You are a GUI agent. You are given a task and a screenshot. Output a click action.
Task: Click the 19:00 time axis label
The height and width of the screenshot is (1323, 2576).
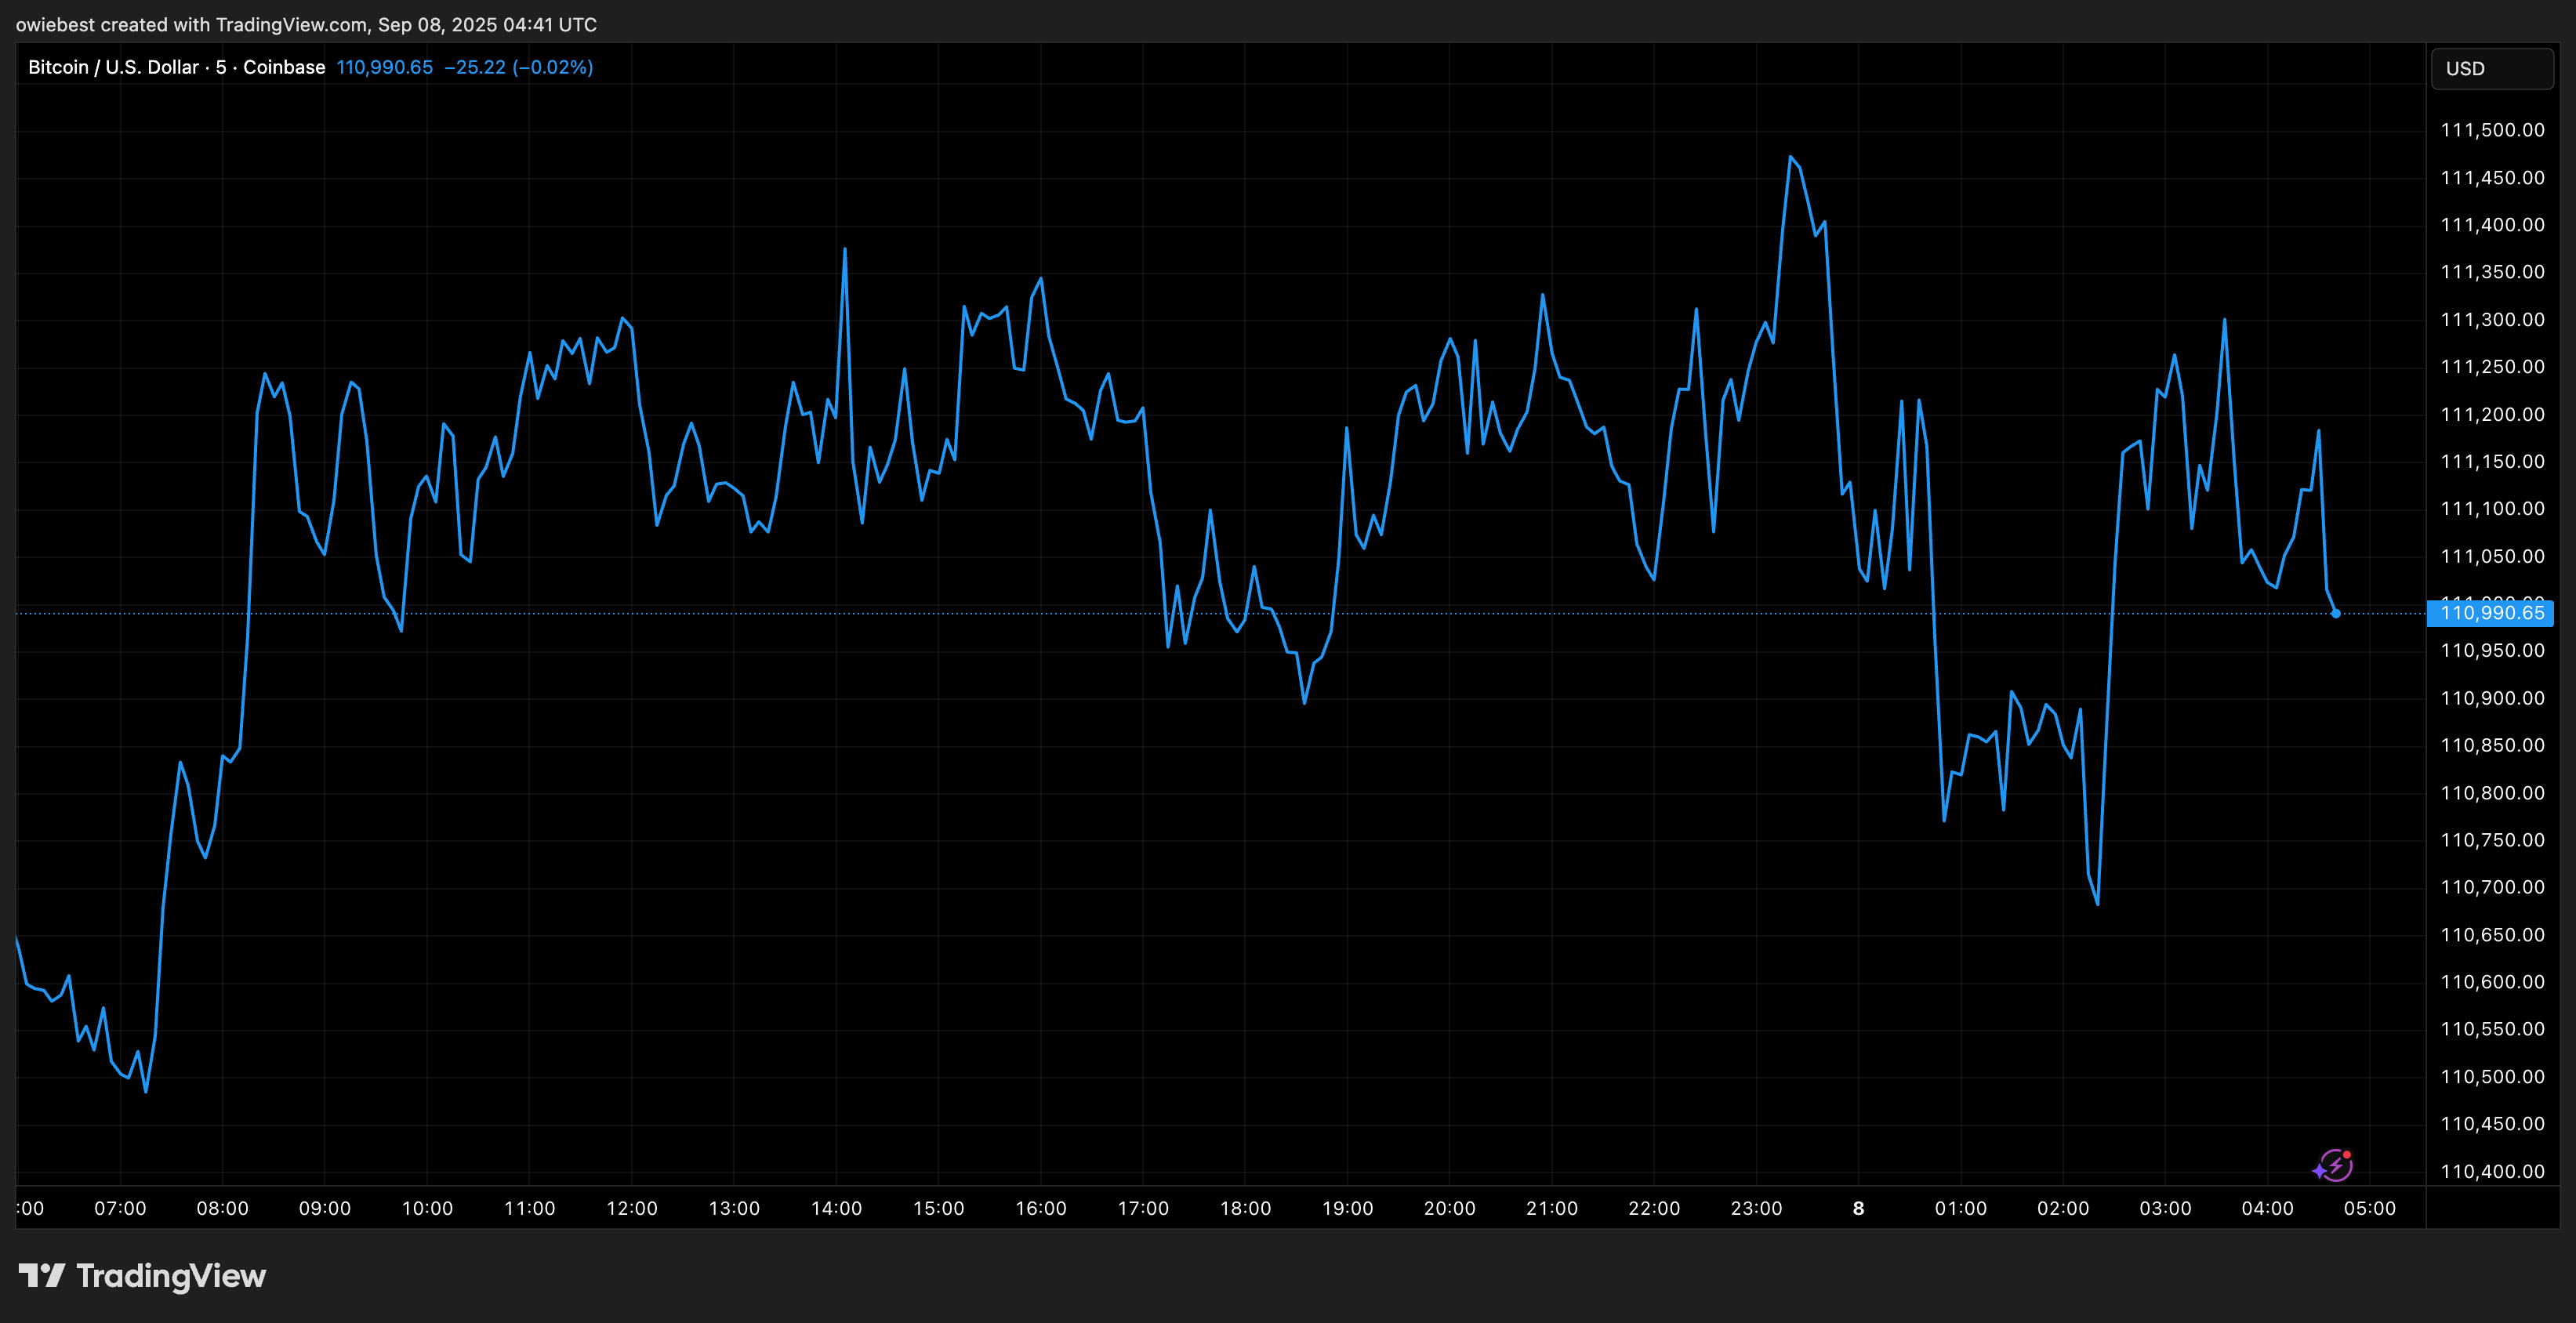click(x=1347, y=1208)
